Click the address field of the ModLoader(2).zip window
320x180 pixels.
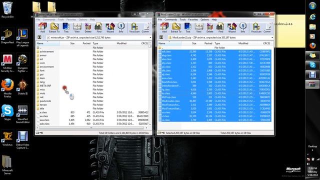pos(220,37)
